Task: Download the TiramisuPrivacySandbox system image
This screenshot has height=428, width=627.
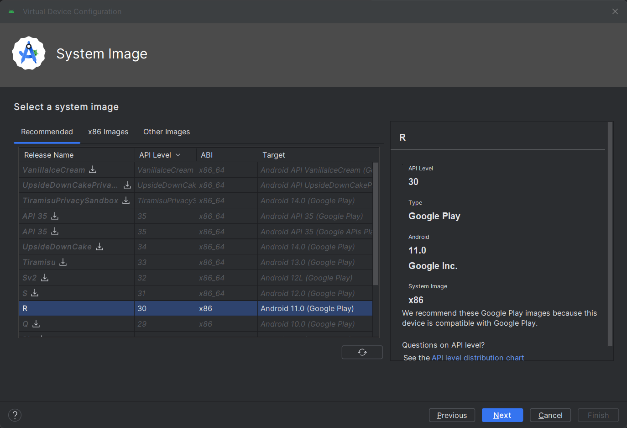Action: pos(126,200)
